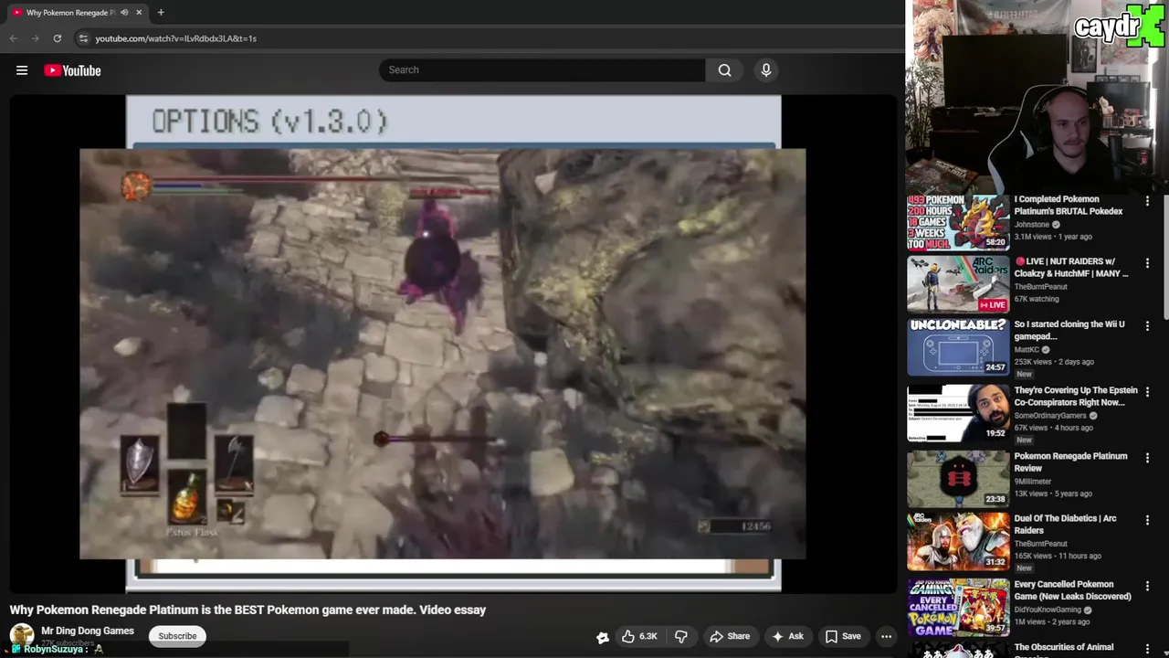Image resolution: width=1169 pixels, height=658 pixels.
Task: Open Duel Of The Diabetics thumbnail
Action: click(x=958, y=541)
